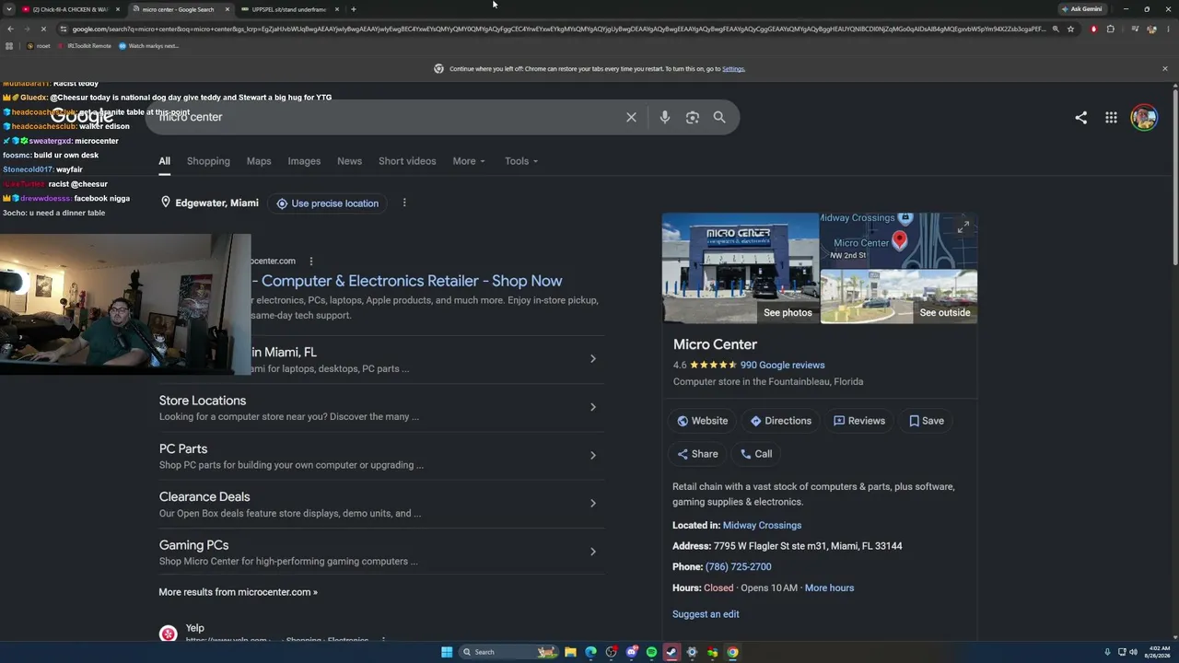Click the share icon beside the apps grid

(1080, 118)
